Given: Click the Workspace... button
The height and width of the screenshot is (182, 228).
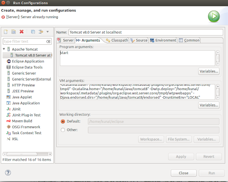Looking at the screenshot, I should click(151, 139).
